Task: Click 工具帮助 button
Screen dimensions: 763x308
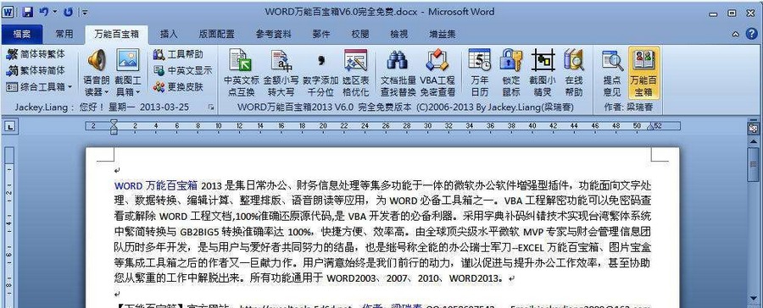Action: pos(178,54)
